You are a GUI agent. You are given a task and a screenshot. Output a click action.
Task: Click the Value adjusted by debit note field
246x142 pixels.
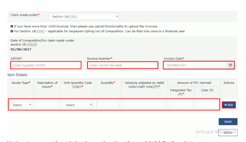point(144,105)
